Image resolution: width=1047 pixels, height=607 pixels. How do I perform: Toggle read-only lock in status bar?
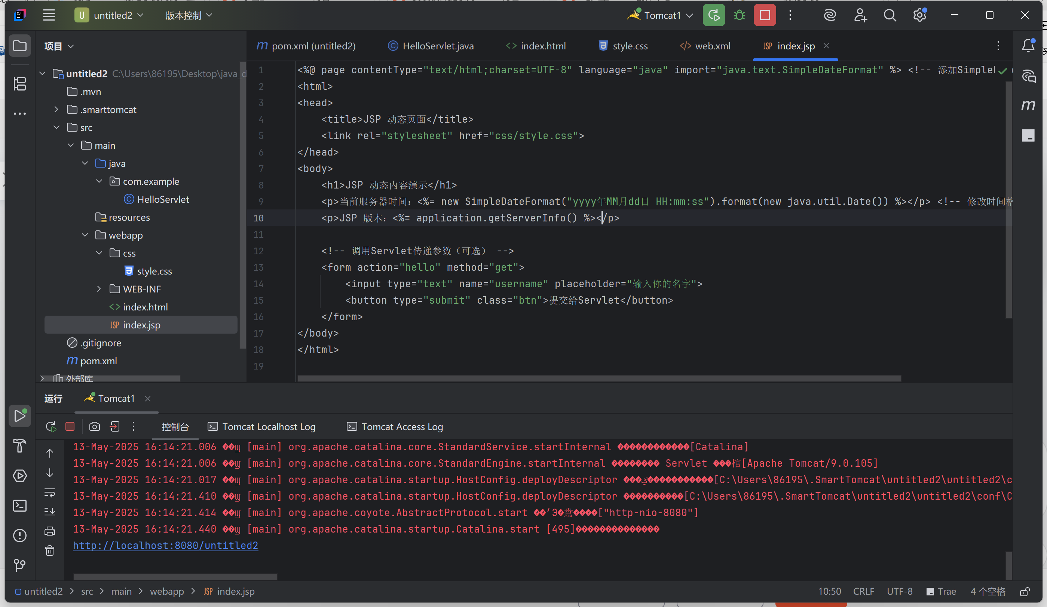point(1025,592)
